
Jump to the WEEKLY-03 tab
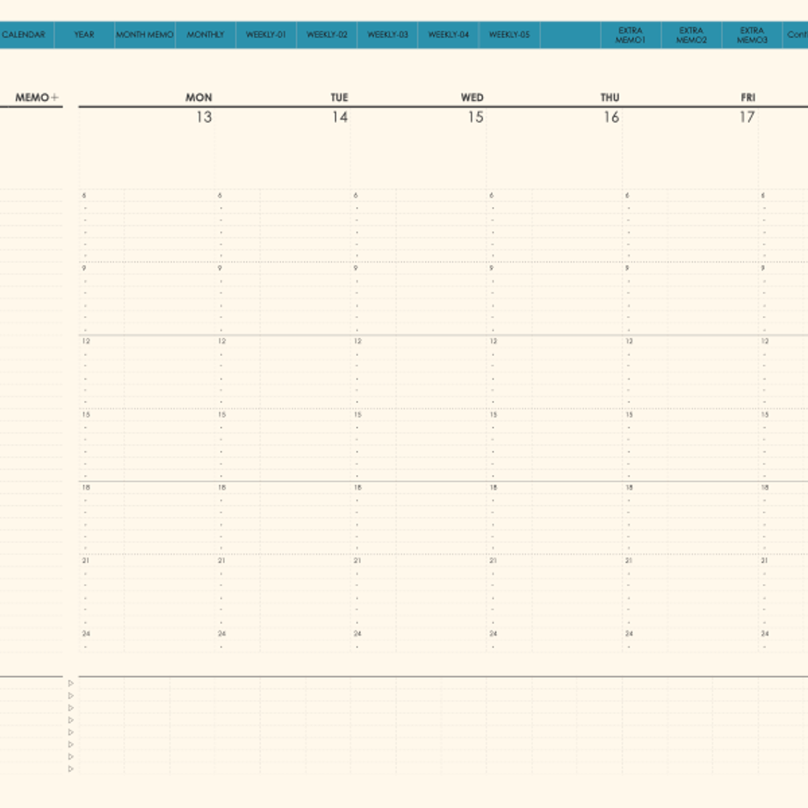click(387, 34)
